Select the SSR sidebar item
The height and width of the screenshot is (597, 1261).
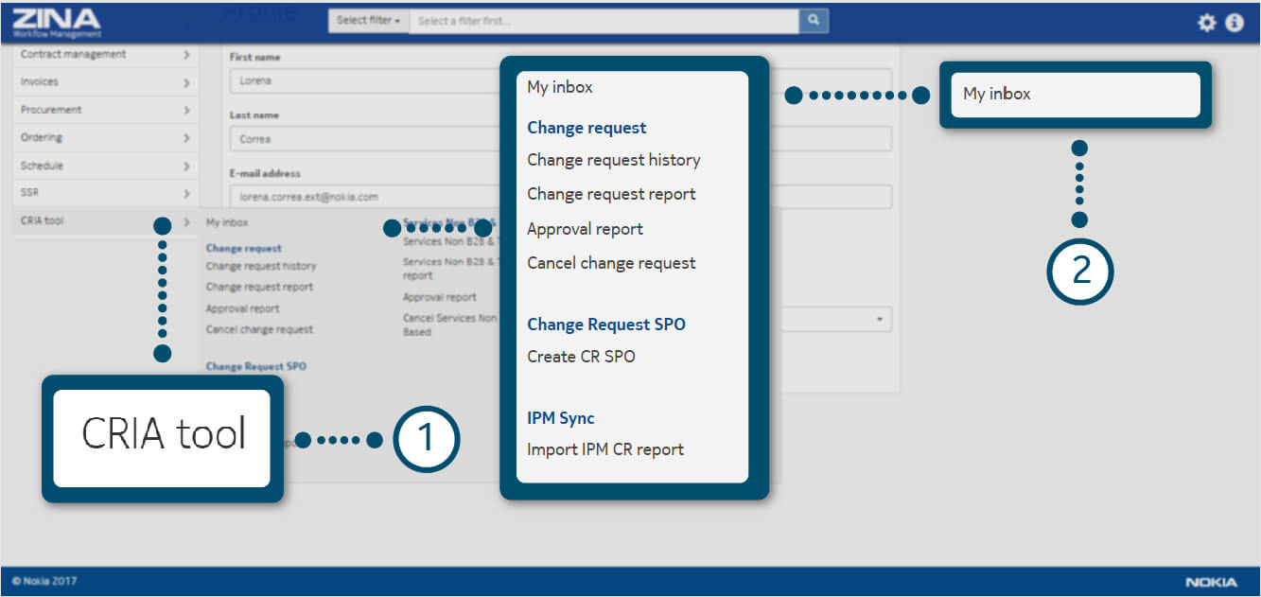[x=104, y=193]
